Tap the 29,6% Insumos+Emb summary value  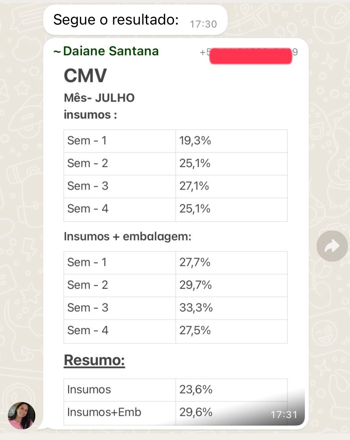click(196, 412)
